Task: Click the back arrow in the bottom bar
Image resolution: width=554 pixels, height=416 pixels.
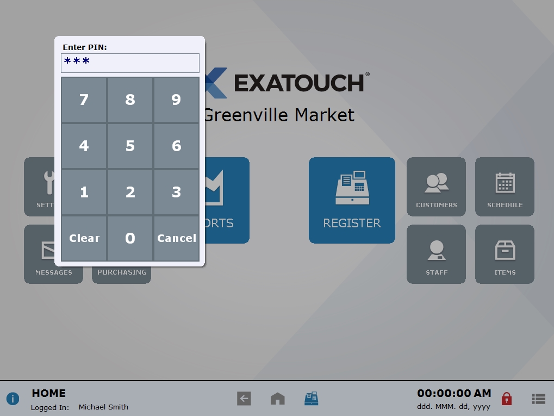Action: (244, 398)
